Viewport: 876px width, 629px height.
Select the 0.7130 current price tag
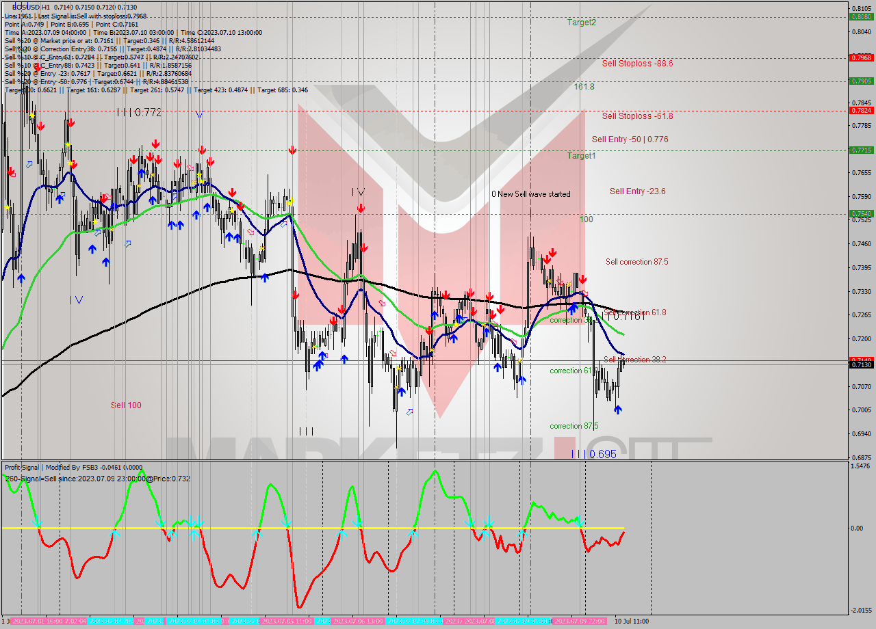[860, 365]
